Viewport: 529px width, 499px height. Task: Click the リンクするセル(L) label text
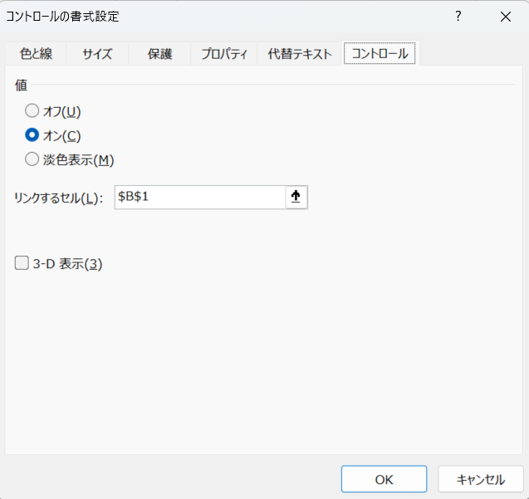click(58, 198)
